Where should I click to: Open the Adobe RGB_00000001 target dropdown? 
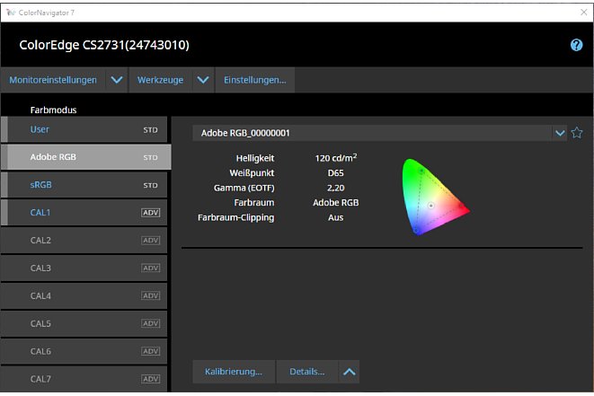[x=560, y=133]
